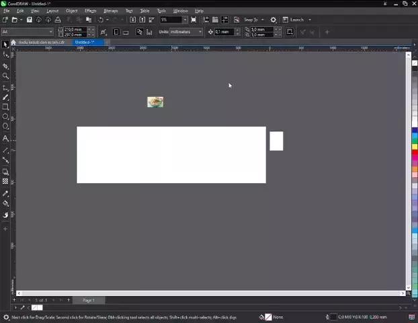418x323 pixels.
Task: Select the Rectangle tool
Action: pos(5,107)
